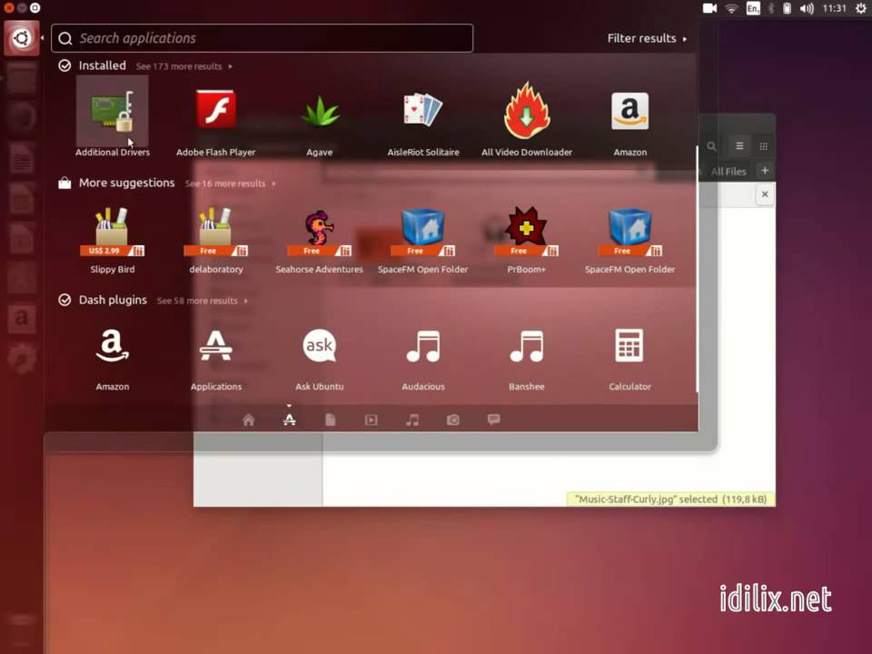Viewport: 872px width, 654px height.
Task: Select Slippy Bird suggestion
Action: (113, 239)
